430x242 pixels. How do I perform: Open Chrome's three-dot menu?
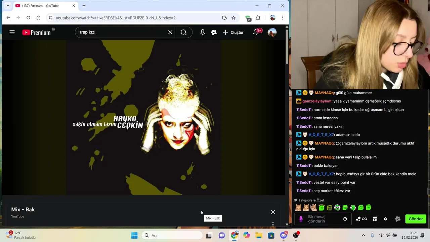click(x=283, y=18)
